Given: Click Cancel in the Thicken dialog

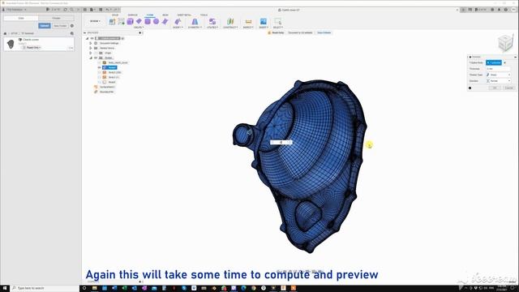Looking at the screenshot, I should tap(509, 88).
